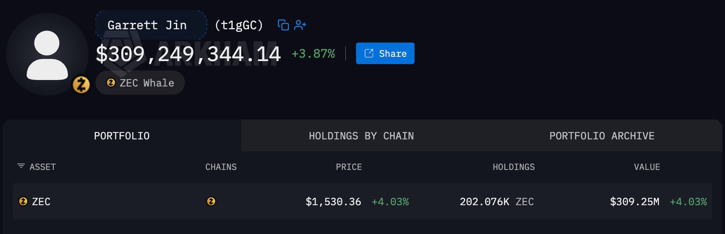Click the coin icon inside ZEC Whale tag
Image resolution: width=725 pixels, height=234 pixels.
pyautogui.click(x=111, y=83)
